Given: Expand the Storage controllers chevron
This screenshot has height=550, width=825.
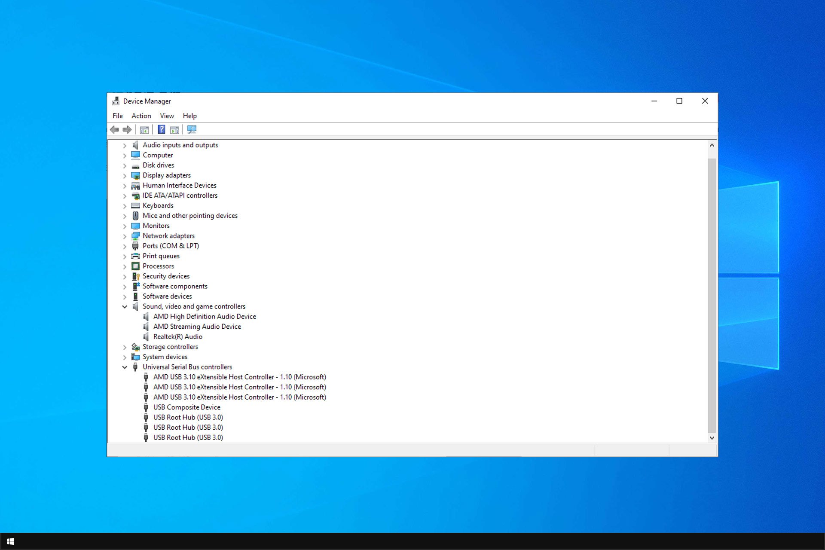Looking at the screenshot, I should [x=125, y=347].
